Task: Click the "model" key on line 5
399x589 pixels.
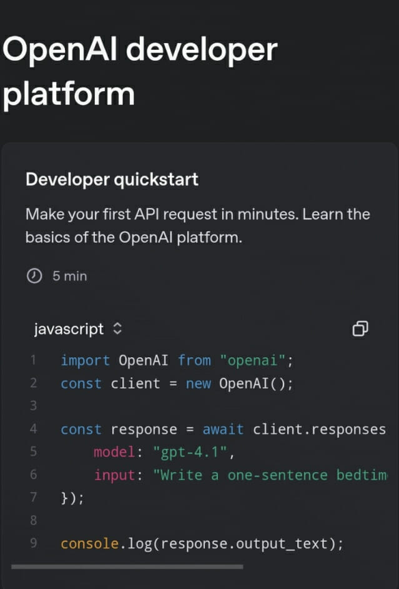Action: tap(114, 452)
